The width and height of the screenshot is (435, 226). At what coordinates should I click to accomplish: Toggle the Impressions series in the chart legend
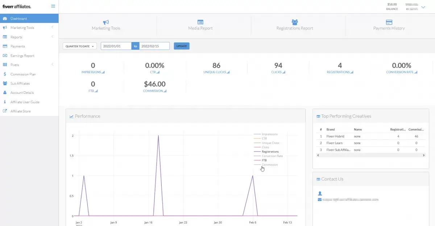pyautogui.click(x=269, y=134)
